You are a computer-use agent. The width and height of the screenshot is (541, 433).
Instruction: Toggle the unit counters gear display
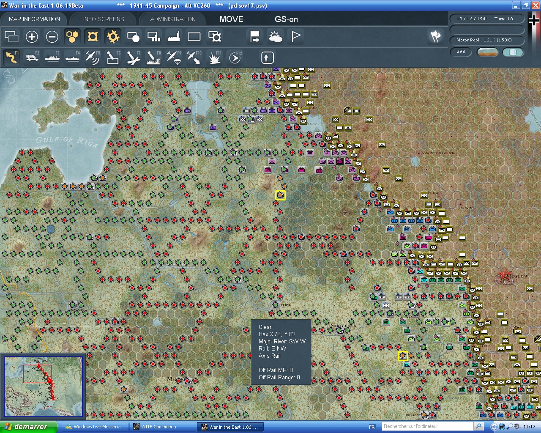click(x=113, y=37)
